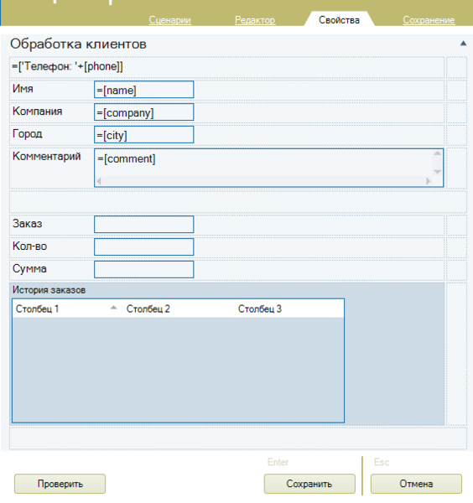The width and height of the screenshot is (473, 503).
Task: Click the empty Заказ input field
Action: pos(143,224)
